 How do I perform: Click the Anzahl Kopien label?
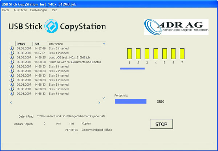point(23,124)
